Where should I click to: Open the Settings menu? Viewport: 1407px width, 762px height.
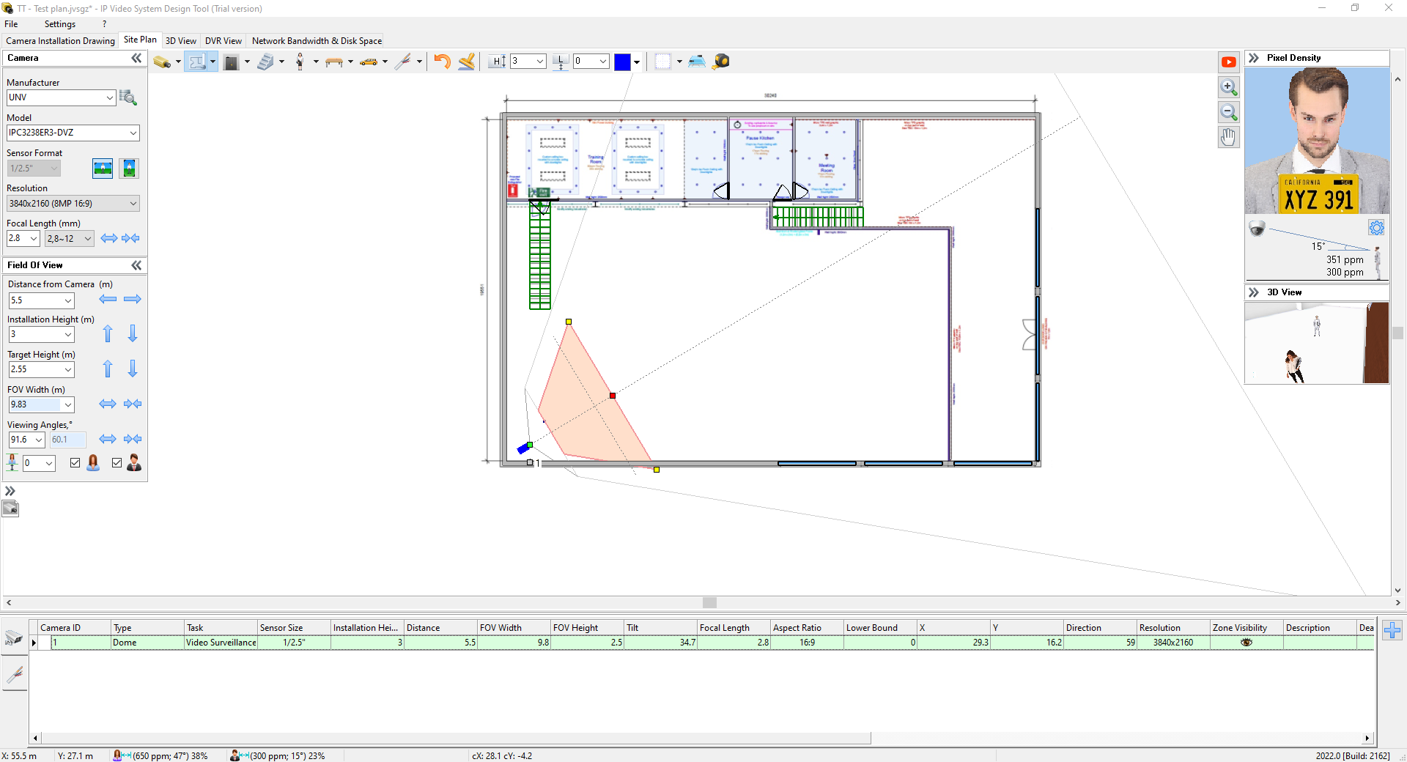[x=59, y=24]
